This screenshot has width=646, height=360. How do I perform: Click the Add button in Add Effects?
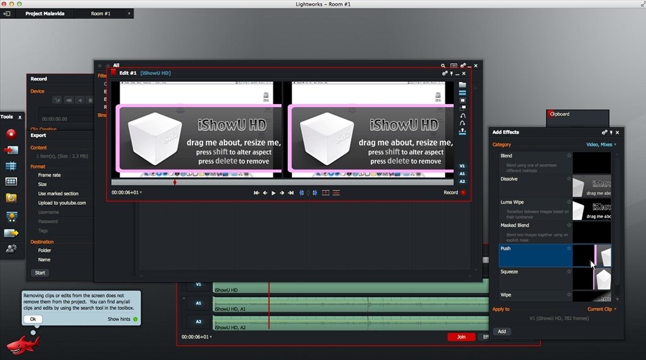(502, 332)
